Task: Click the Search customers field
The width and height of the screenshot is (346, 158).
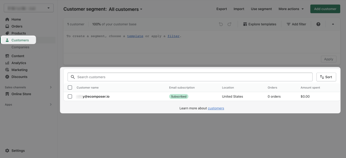Action: [193, 77]
